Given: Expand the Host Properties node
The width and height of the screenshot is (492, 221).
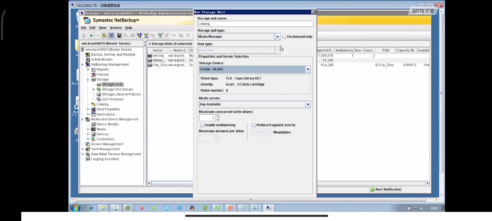Looking at the screenshot, I should pyautogui.click(x=88, y=110).
